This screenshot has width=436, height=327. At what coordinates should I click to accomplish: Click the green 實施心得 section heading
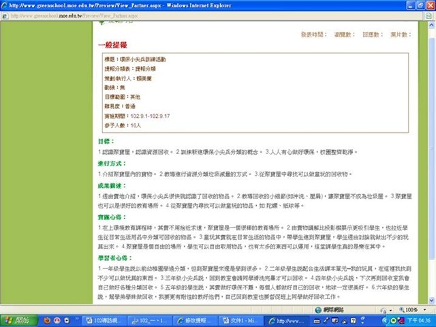tap(112, 217)
